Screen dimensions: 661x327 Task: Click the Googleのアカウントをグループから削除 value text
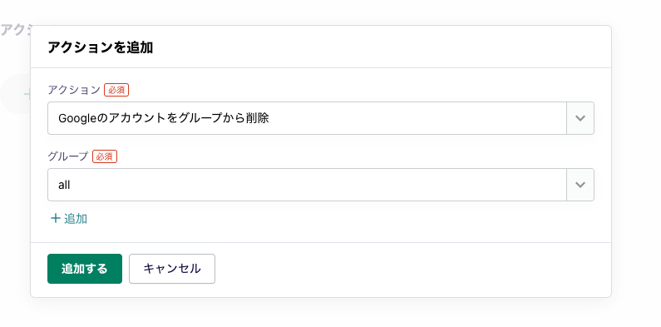164,118
